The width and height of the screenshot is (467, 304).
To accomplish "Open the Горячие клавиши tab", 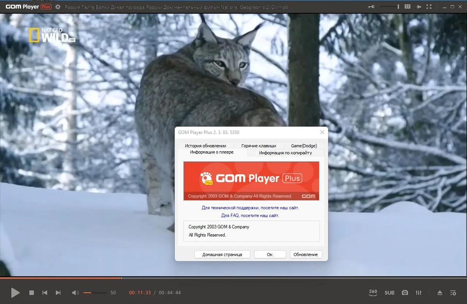I will tap(259, 145).
